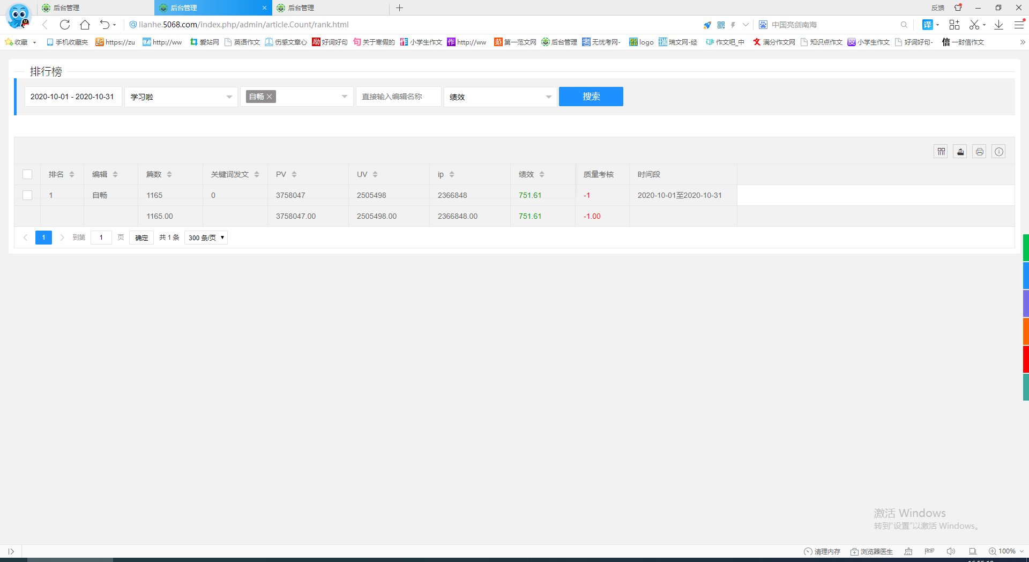Image resolution: width=1029 pixels, height=562 pixels.
Task: Click the browser download icon
Action: coord(998,25)
